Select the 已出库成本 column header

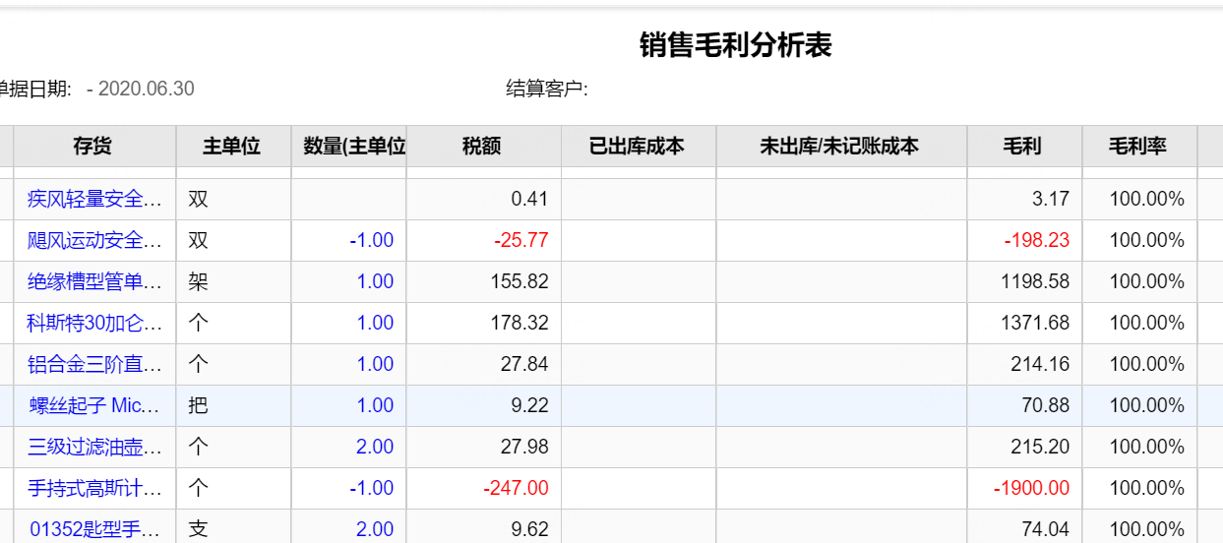638,147
